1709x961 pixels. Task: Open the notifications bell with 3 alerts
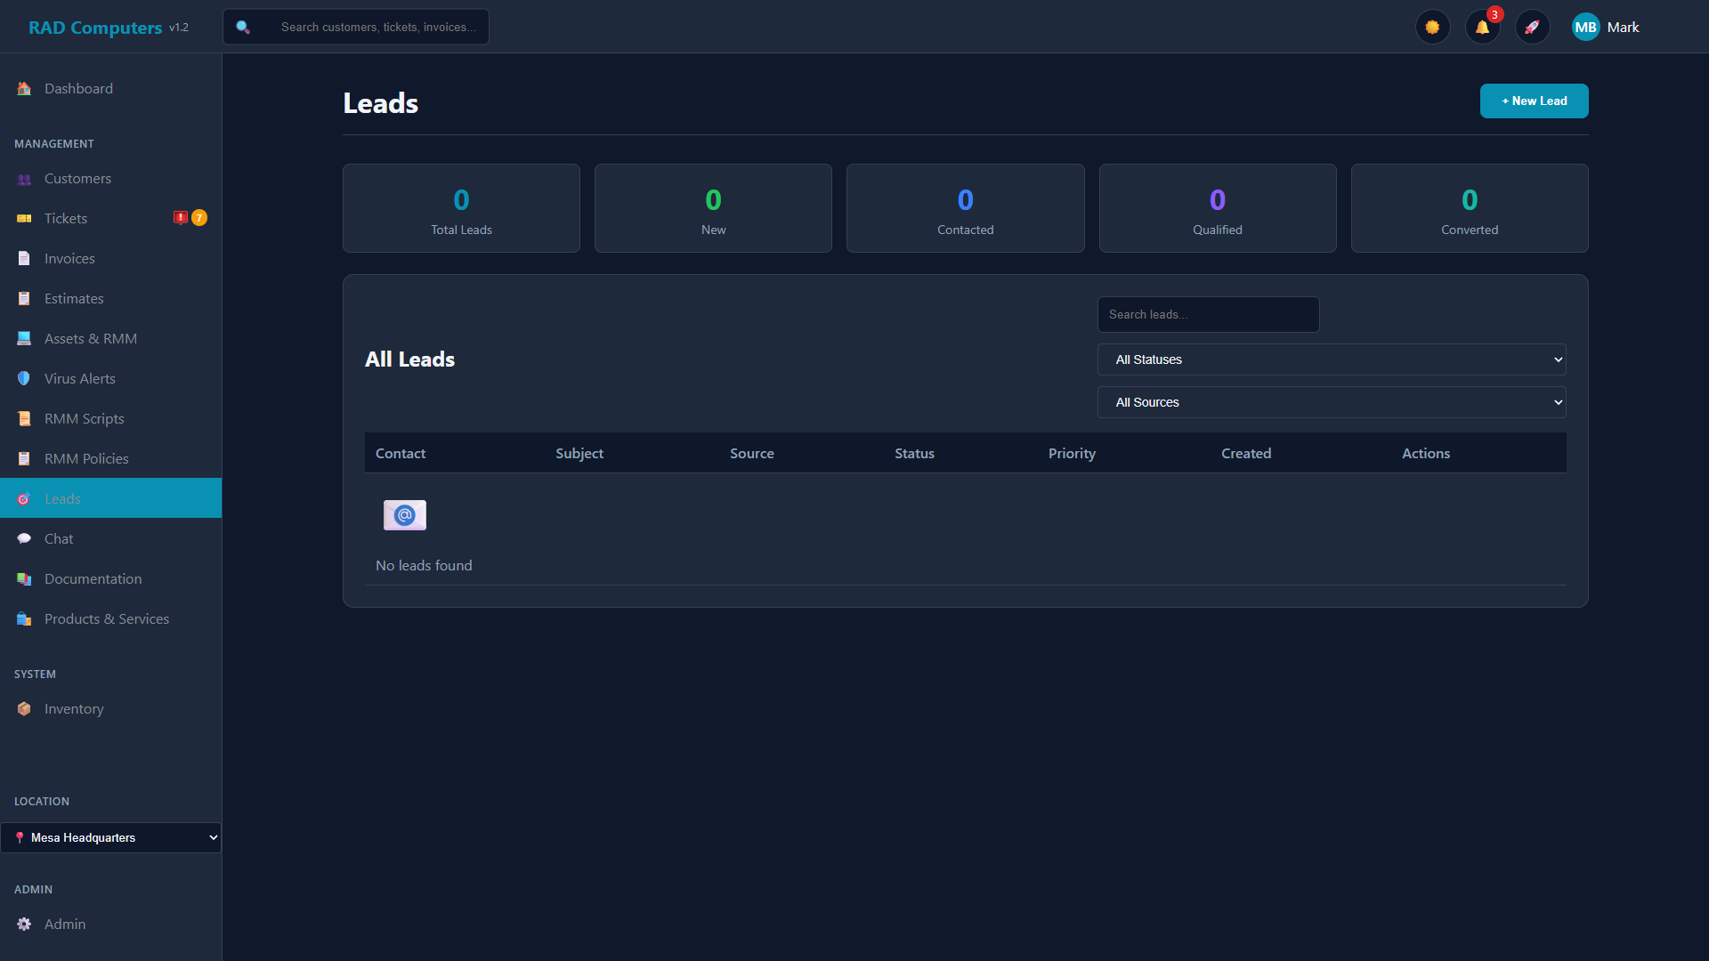pyautogui.click(x=1481, y=27)
